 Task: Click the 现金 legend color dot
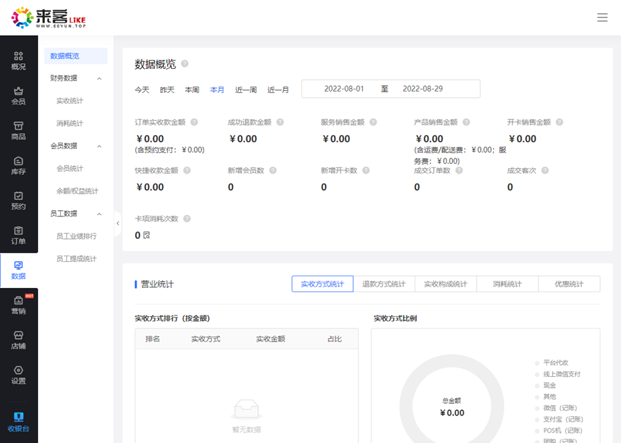(537, 386)
